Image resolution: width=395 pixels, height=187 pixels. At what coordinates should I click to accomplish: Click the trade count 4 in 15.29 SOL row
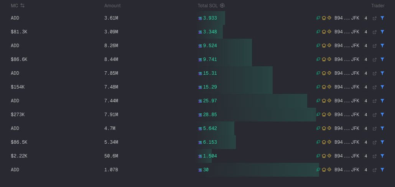tap(366, 87)
